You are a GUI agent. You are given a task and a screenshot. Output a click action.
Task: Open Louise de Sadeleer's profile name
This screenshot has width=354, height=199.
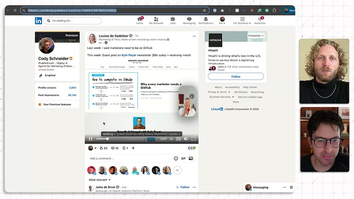pos(114,36)
